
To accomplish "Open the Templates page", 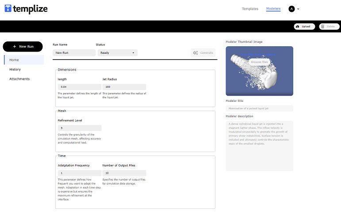I will point(250,9).
